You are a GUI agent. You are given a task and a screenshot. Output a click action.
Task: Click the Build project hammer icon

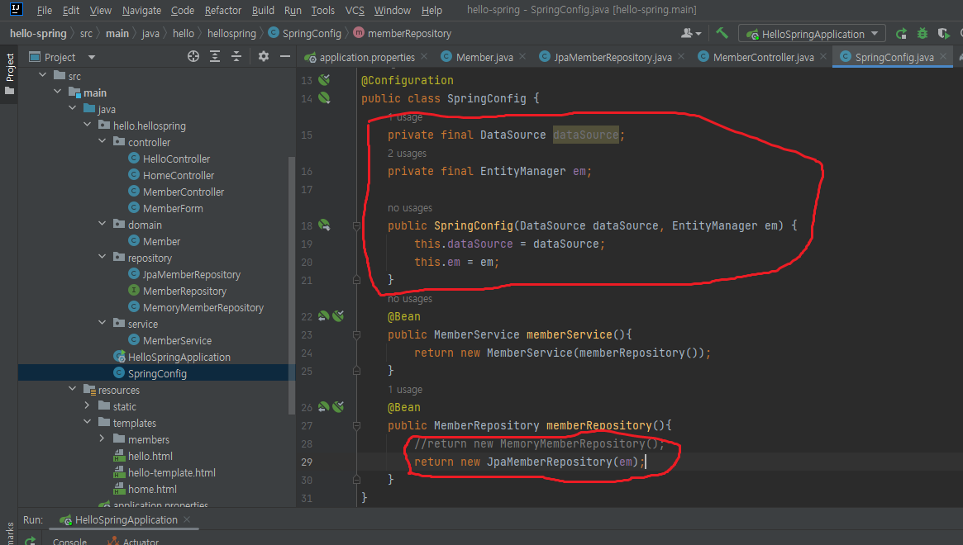722,33
